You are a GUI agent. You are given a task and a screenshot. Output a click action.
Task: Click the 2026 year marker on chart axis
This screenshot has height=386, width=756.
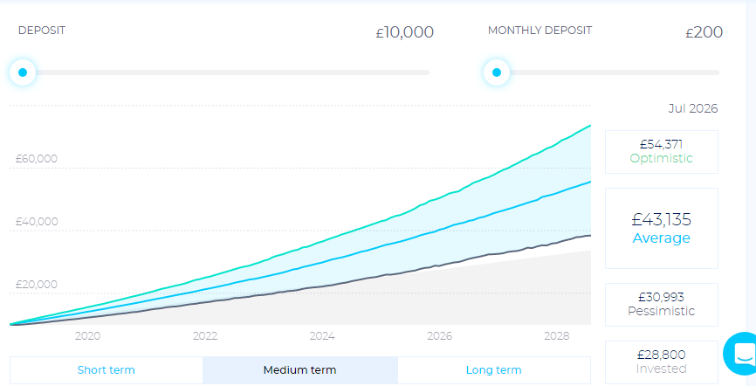coord(439,335)
